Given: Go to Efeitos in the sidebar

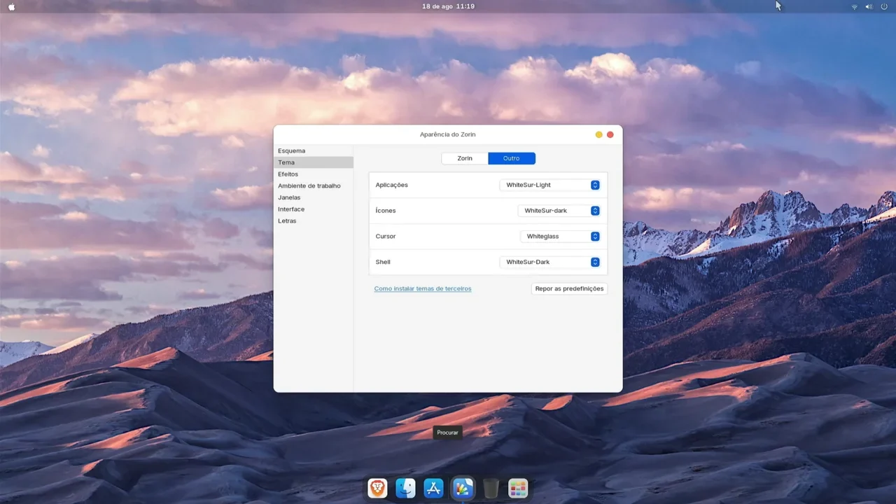Looking at the screenshot, I should [x=314, y=174].
